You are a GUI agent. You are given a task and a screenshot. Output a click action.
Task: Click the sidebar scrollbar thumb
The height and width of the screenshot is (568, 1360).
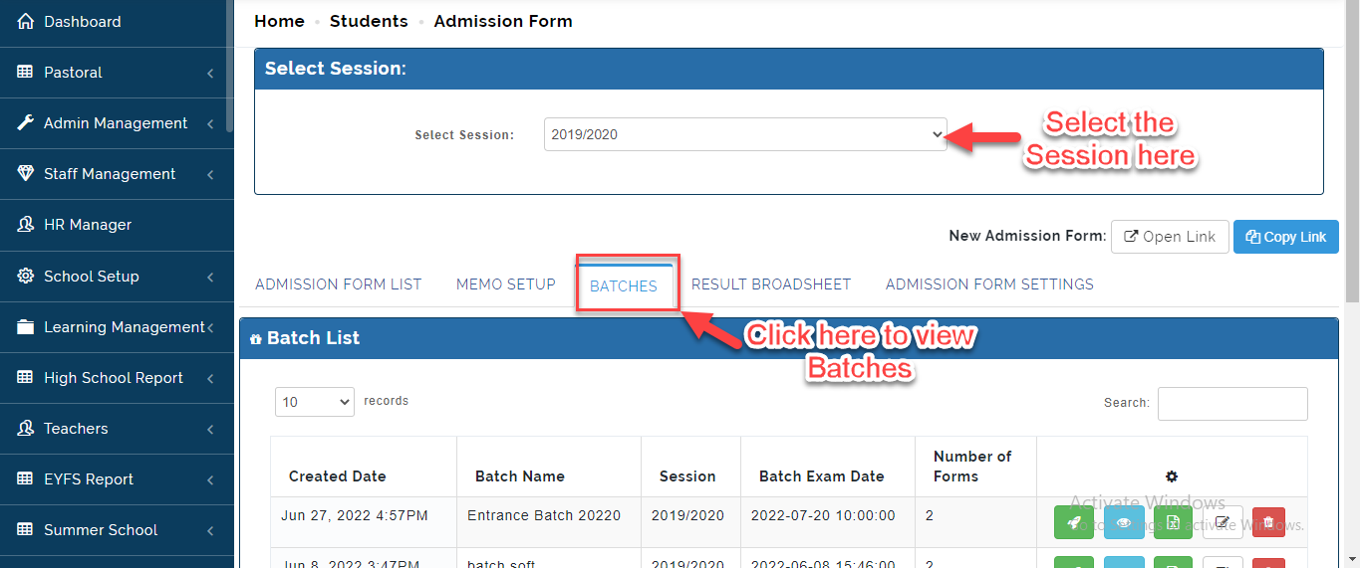coord(230,66)
